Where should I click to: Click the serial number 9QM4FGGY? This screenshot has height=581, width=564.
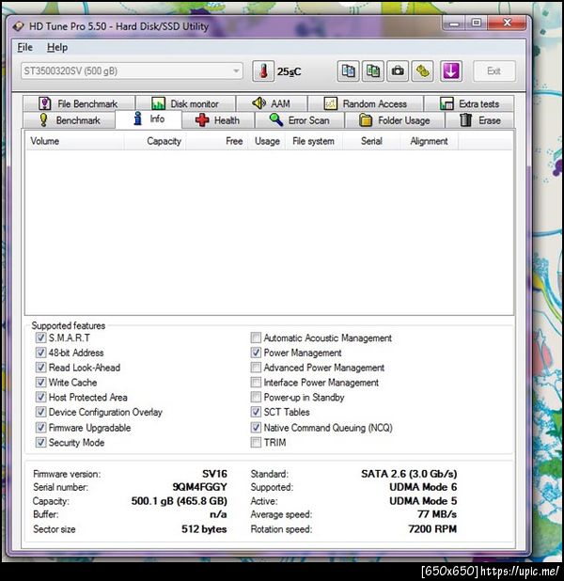199,487
